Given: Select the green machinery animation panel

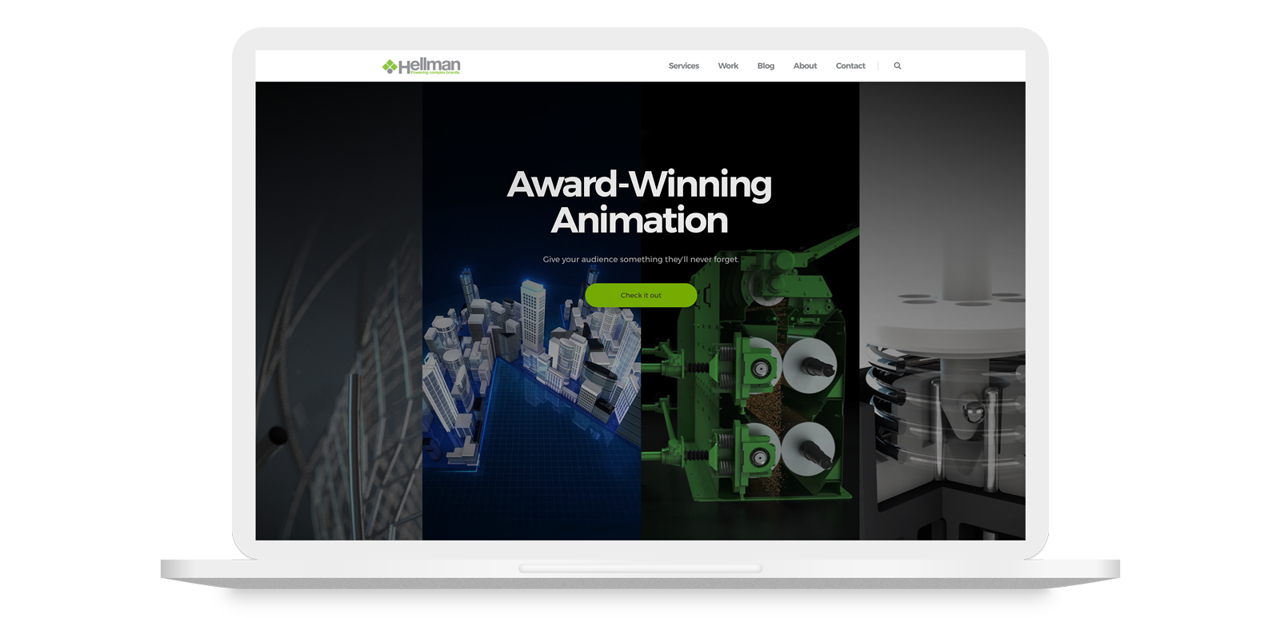Looking at the screenshot, I should click(x=750, y=311).
